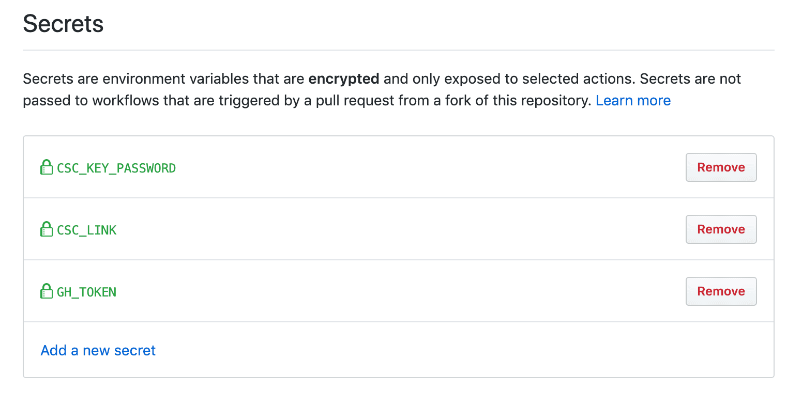Remove the CSC_LINK secret
Screen dimensions: 787x406
[721, 229]
